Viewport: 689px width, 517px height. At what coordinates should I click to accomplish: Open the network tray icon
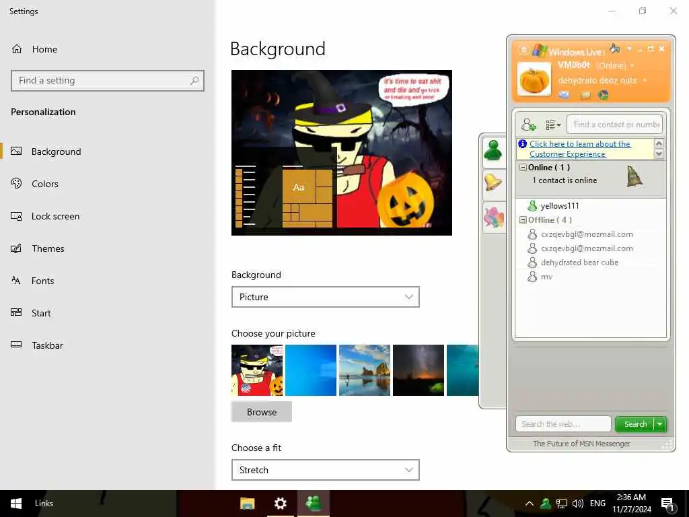[562, 504]
